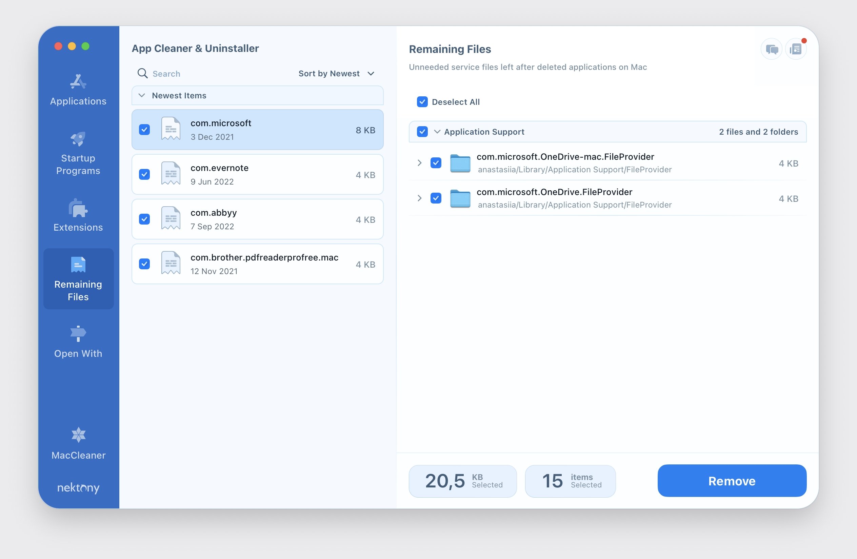Toggle the Deselect All checkbox
The width and height of the screenshot is (857, 559).
[x=422, y=102]
